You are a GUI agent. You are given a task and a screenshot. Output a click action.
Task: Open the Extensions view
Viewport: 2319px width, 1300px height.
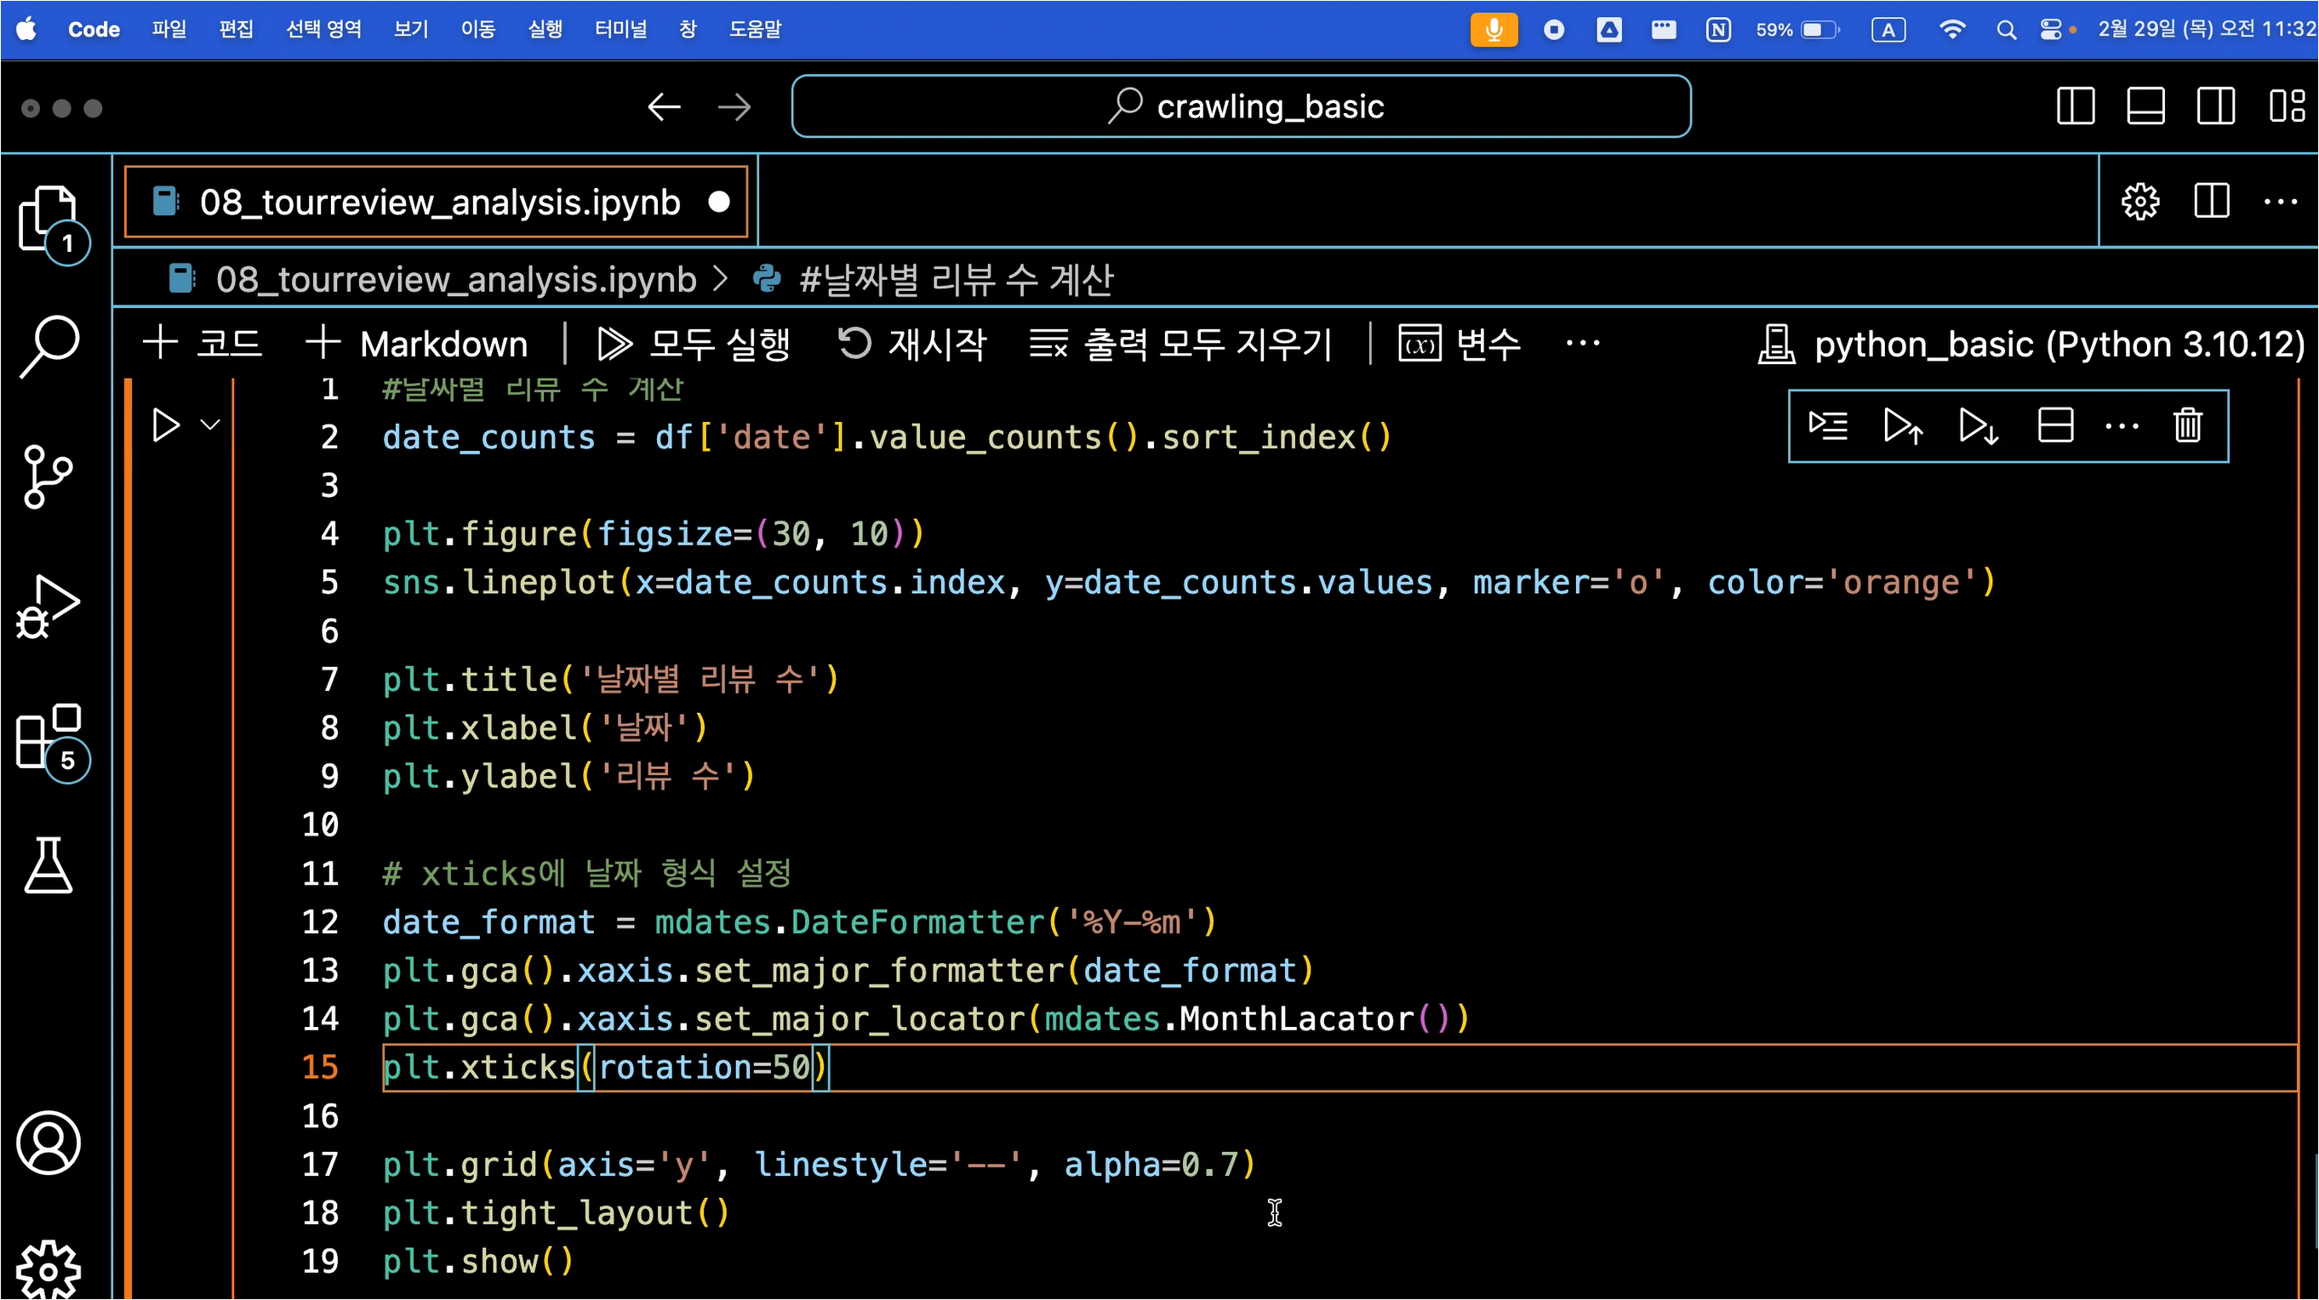point(49,738)
